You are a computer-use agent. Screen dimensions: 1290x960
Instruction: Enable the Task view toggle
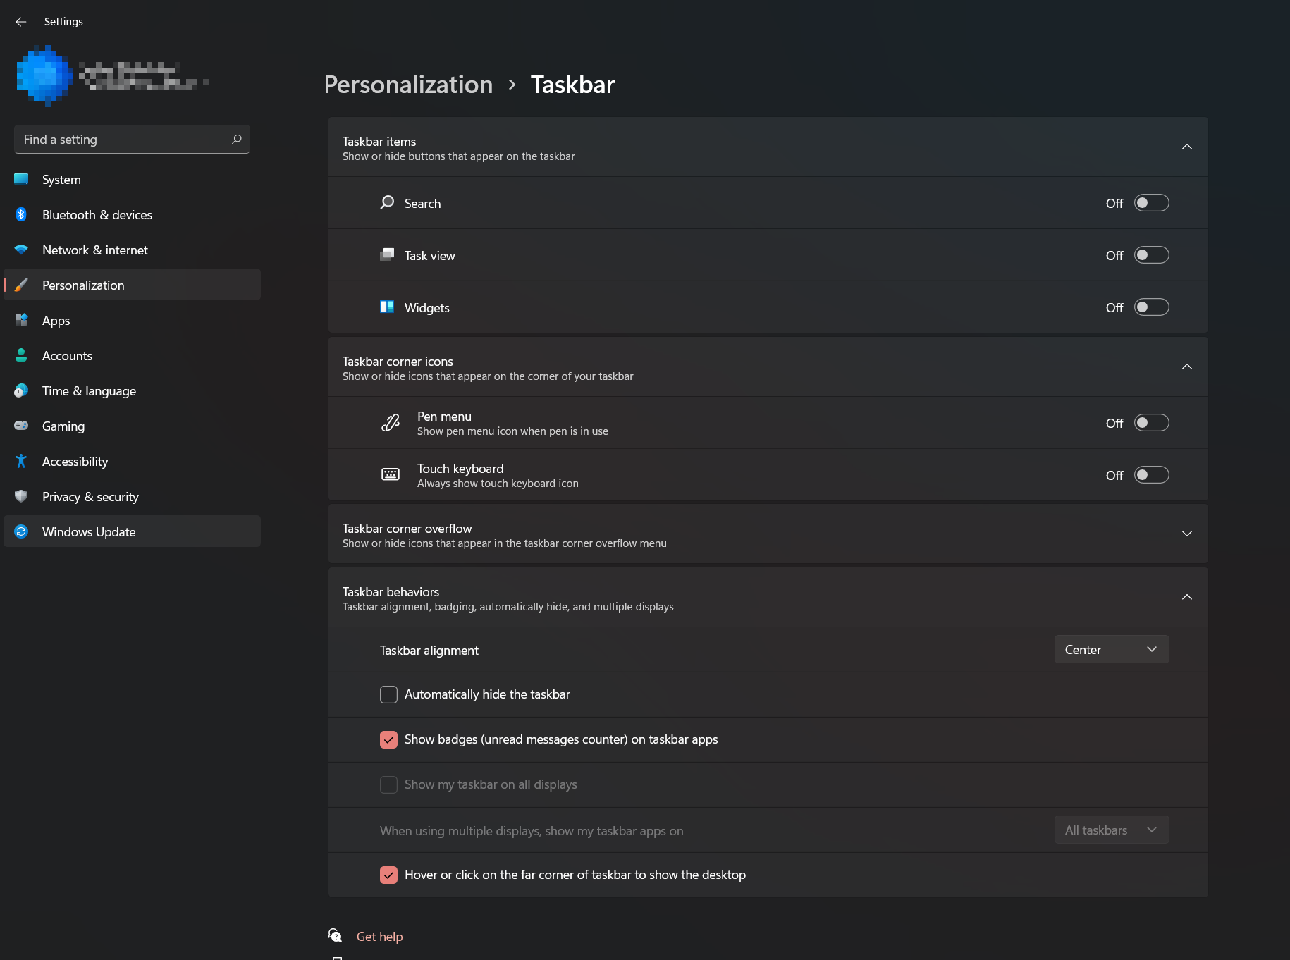pos(1151,255)
